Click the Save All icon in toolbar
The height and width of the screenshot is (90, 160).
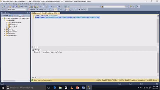(16, 6)
